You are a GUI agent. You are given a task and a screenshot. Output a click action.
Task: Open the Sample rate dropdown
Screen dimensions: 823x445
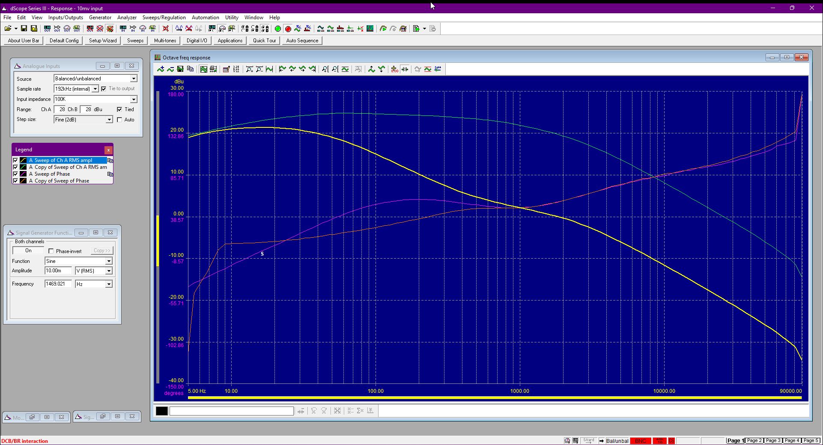pos(95,89)
